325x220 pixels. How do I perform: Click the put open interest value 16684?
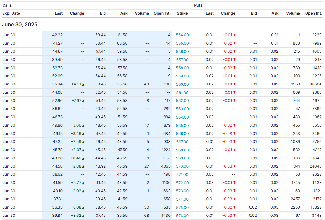[x=316, y=84]
